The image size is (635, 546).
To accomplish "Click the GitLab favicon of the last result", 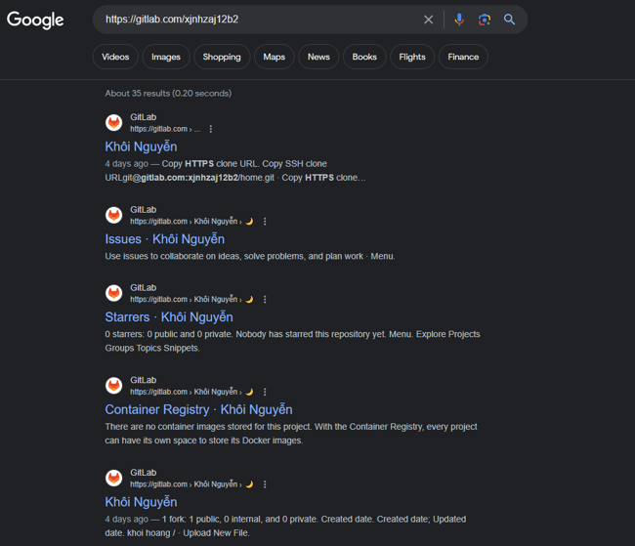I will [113, 478].
